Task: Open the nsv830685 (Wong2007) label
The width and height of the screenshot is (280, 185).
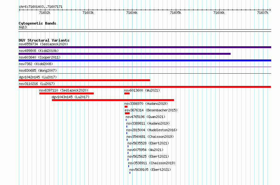Action: 38,70
